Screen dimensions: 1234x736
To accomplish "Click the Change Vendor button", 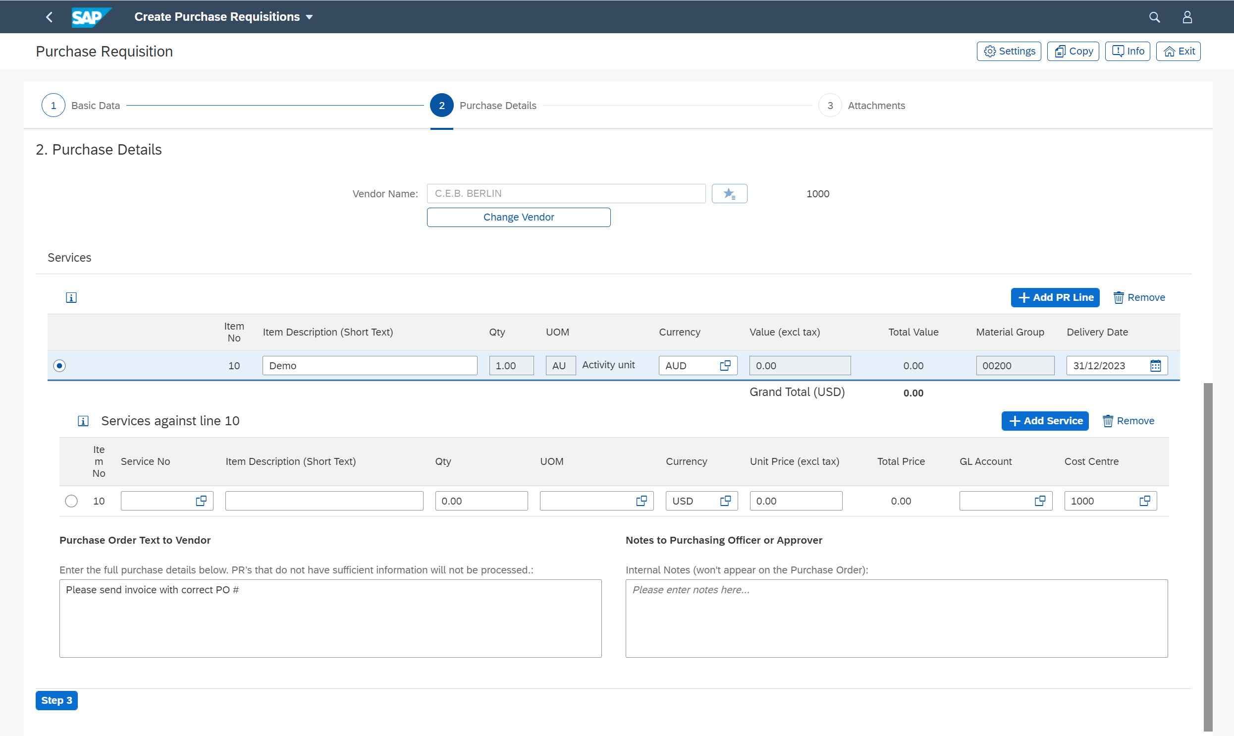I will (518, 217).
